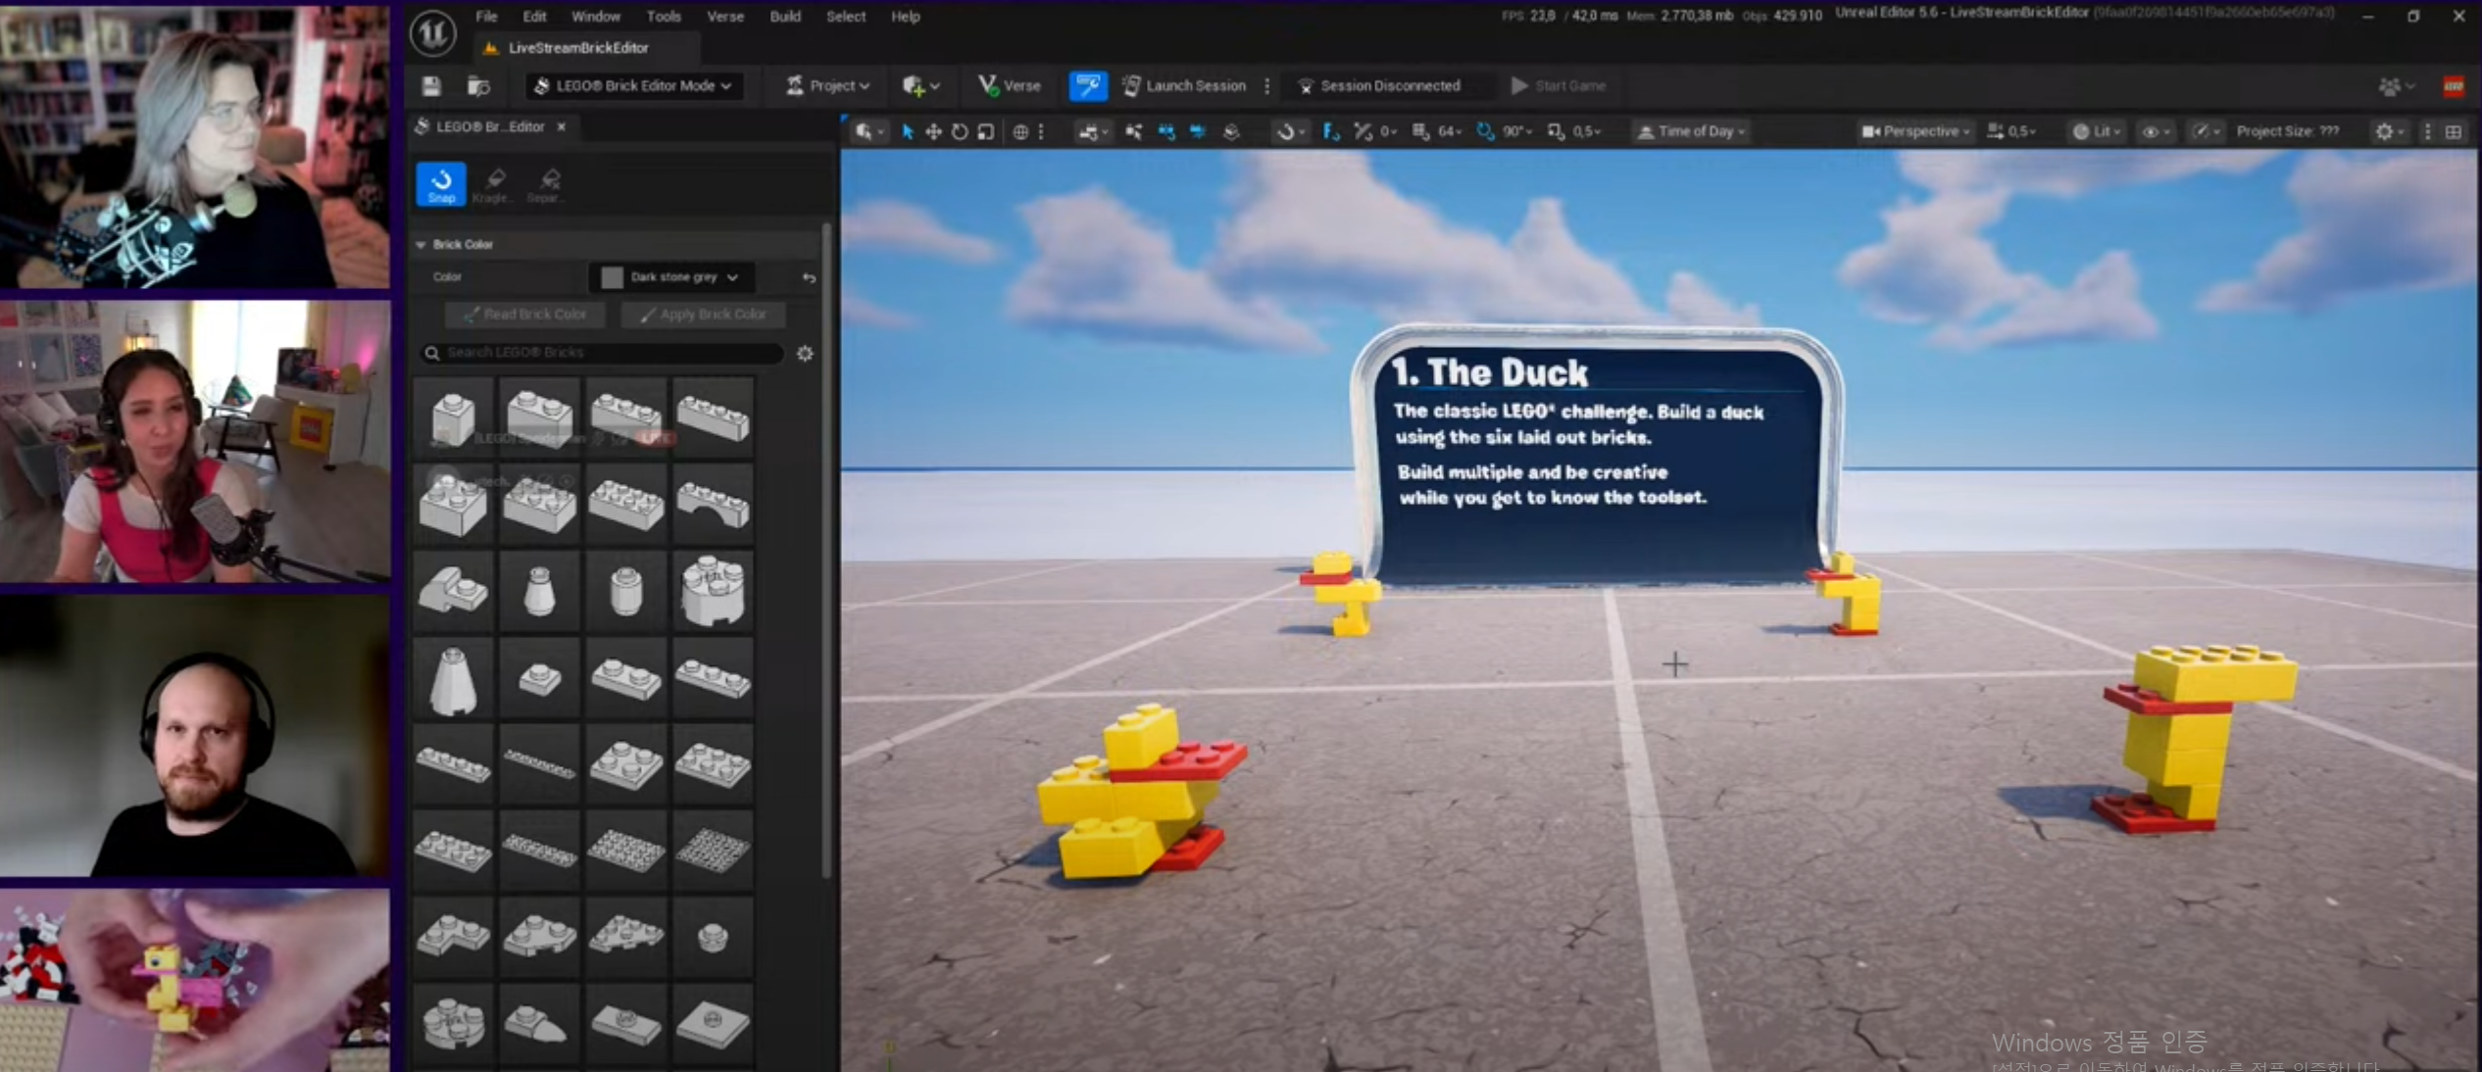The image size is (2482, 1072).
Task: Open the show flags eye dropdown
Action: [x=2156, y=131]
